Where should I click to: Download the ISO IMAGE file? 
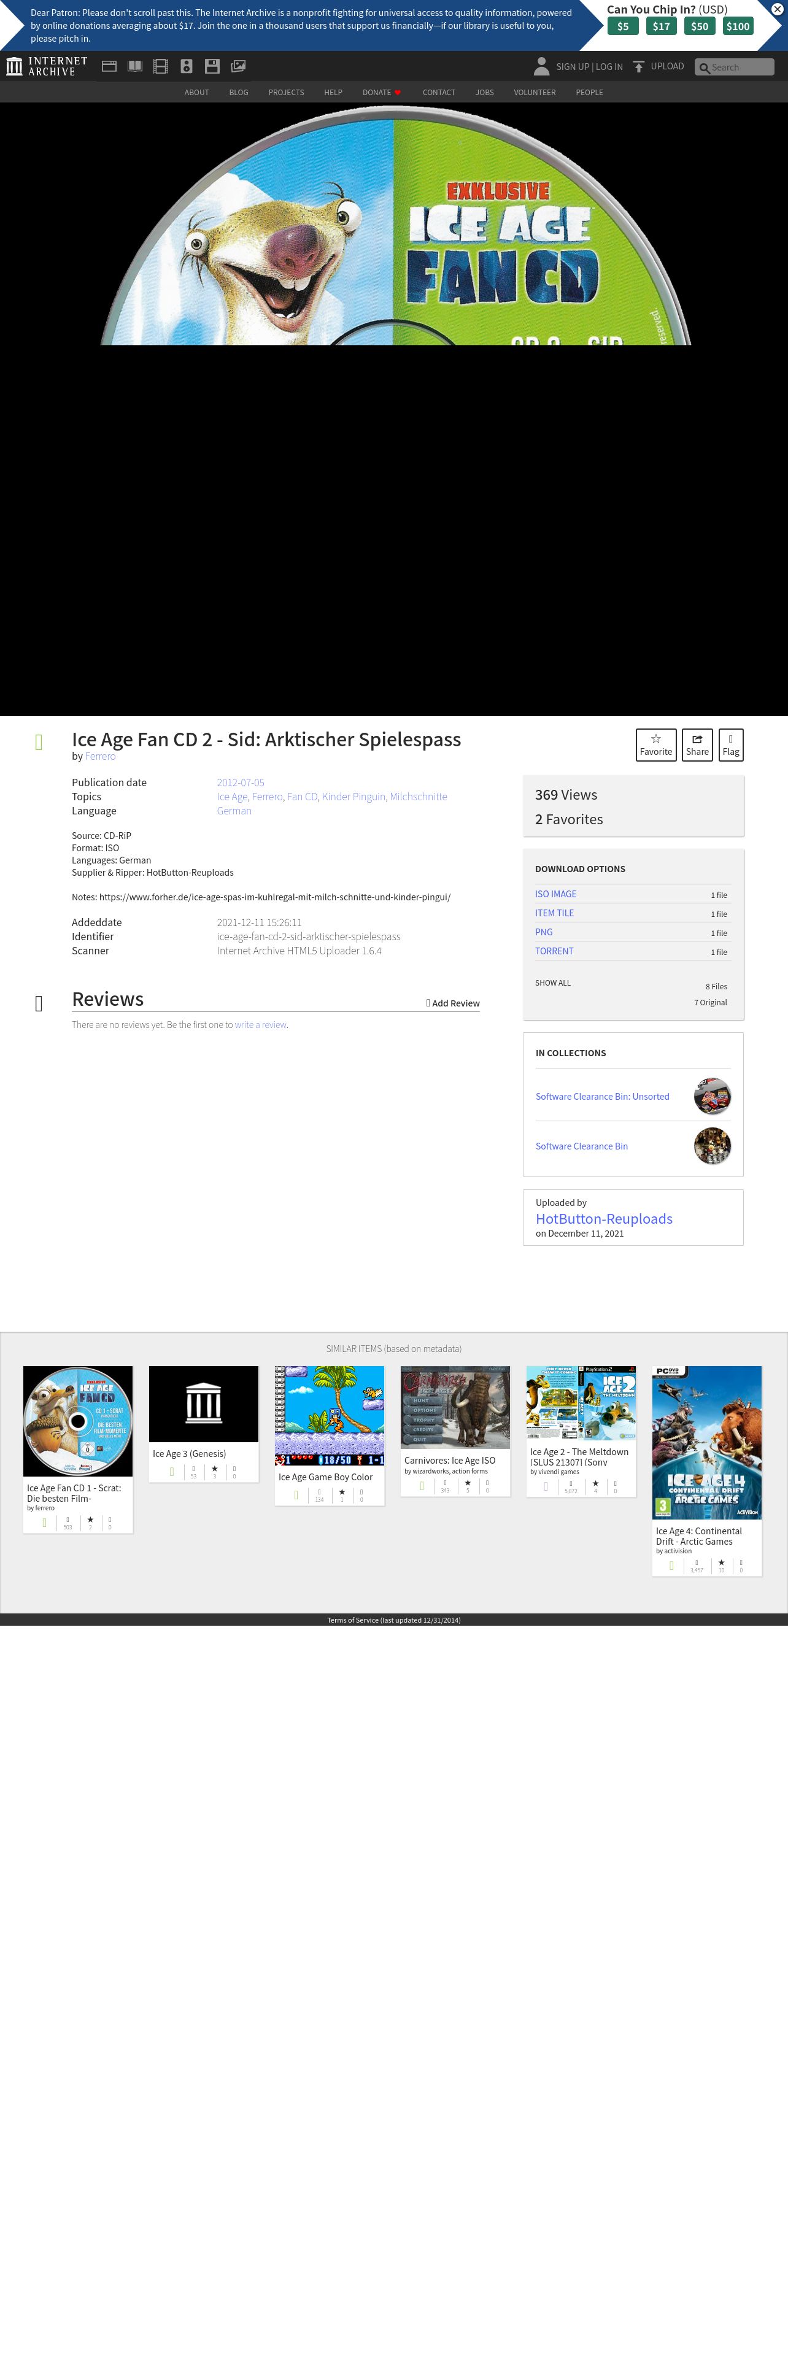click(x=556, y=894)
